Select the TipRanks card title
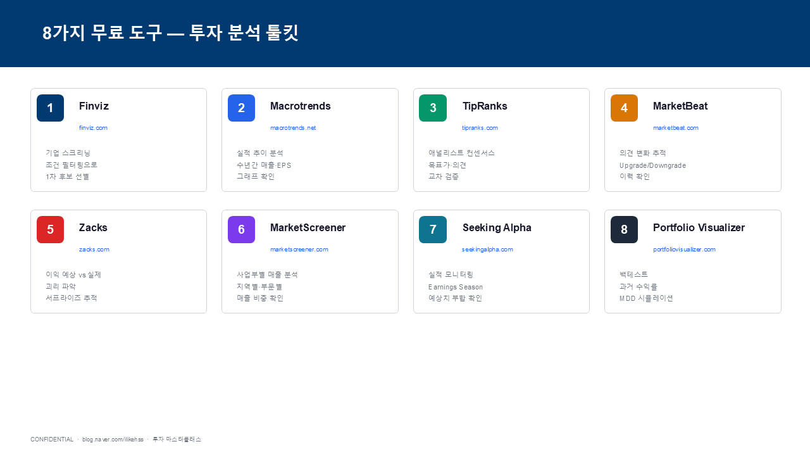The height and width of the screenshot is (456, 810). (x=485, y=106)
